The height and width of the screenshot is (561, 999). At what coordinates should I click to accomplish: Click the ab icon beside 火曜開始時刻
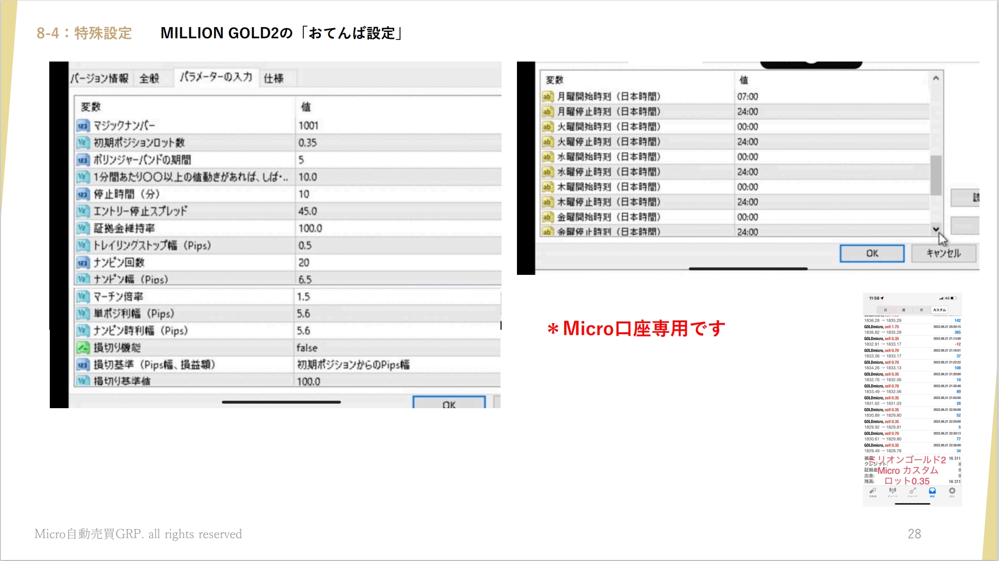coord(547,127)
